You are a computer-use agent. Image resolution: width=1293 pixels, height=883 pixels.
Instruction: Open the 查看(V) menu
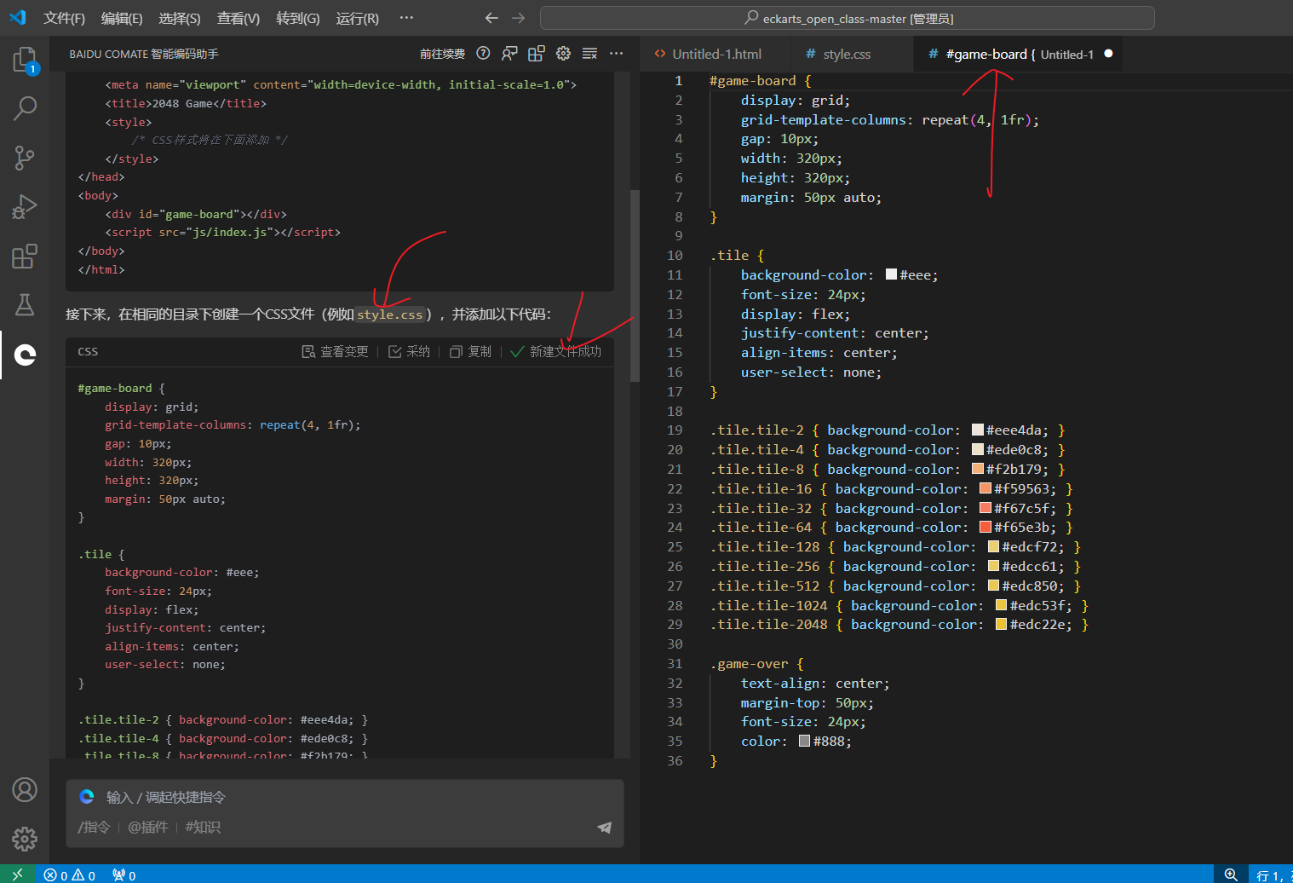[238, 18]
